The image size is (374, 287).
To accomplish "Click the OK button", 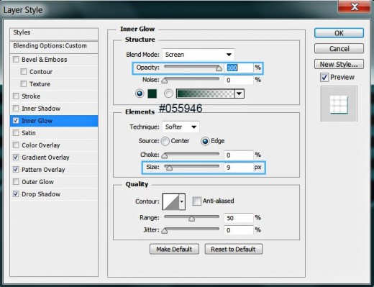I will (339, 33).
